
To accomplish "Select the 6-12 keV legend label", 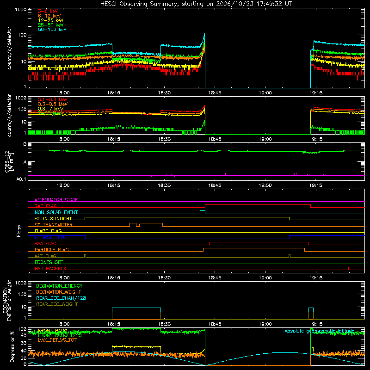I will point(49,16).
